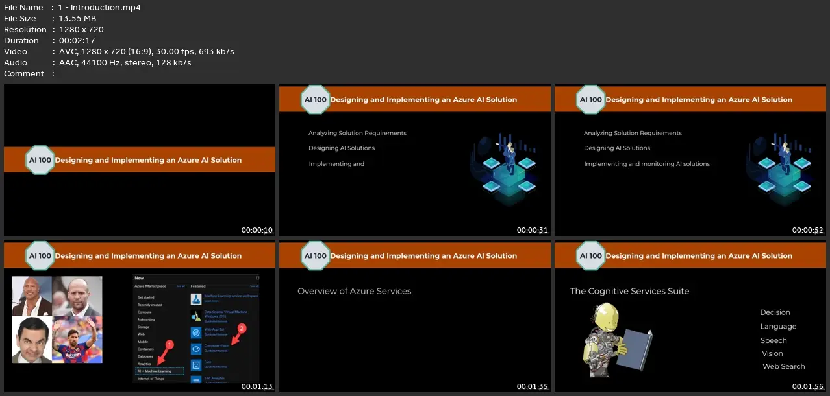Click the photo of the bearded man in dark suit
830x396 pixels.
[77, 296]
